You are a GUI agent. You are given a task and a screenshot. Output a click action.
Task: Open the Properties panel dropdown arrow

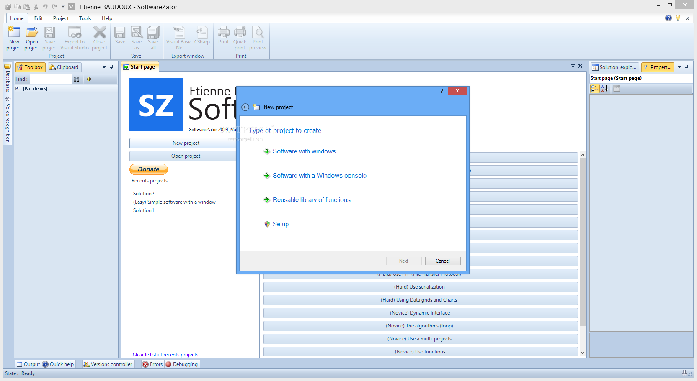[679, 67]
